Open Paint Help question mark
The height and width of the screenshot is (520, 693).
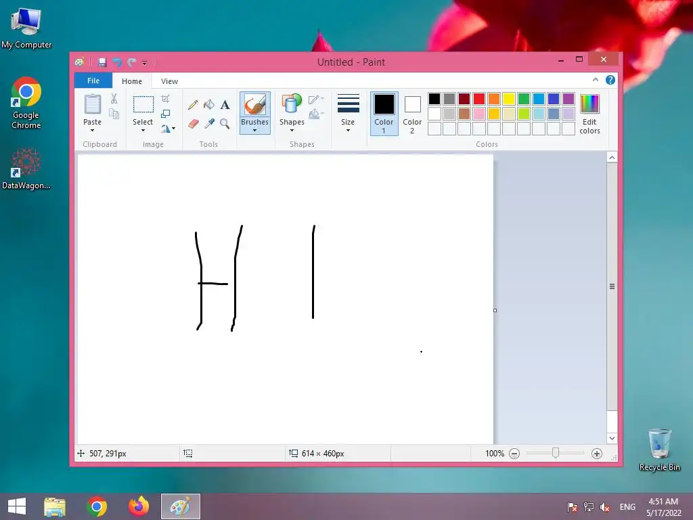pos(610,80)
